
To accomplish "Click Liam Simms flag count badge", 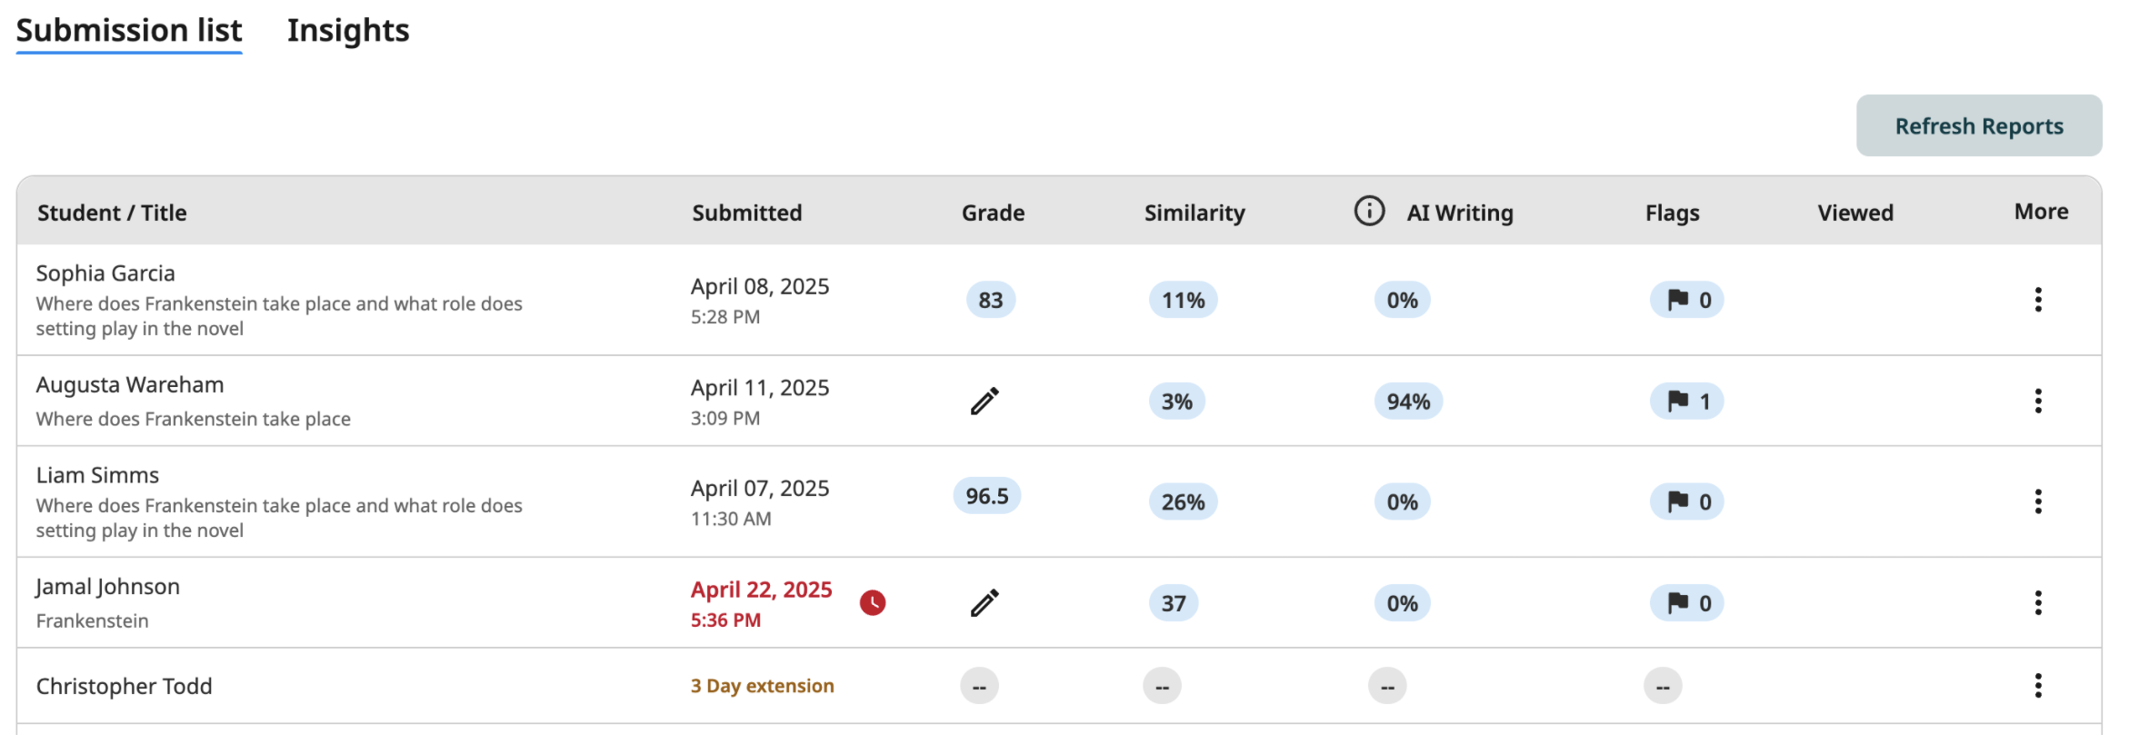I will click(1687, 501).
